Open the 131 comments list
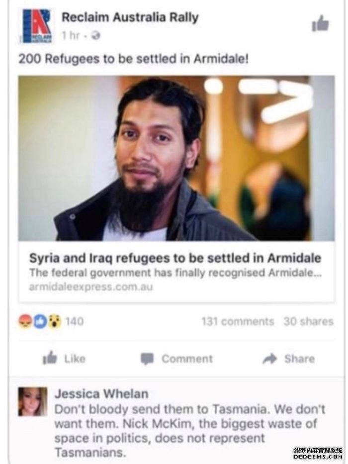This screenshot has width=348, height=464. [x=238, y=321]
